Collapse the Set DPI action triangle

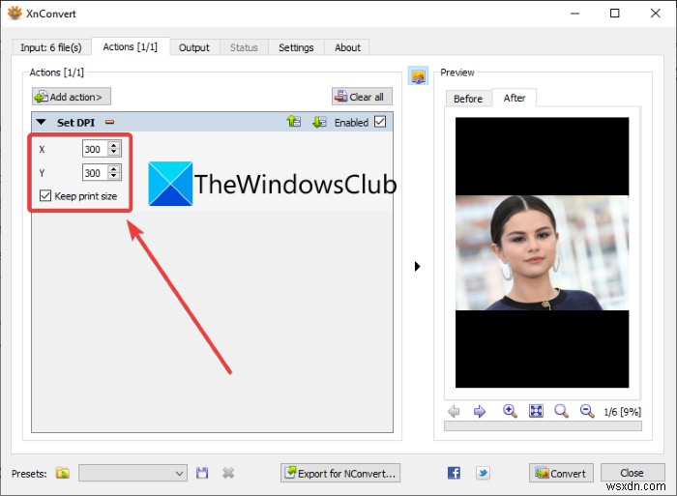click(x=41, y=122)
